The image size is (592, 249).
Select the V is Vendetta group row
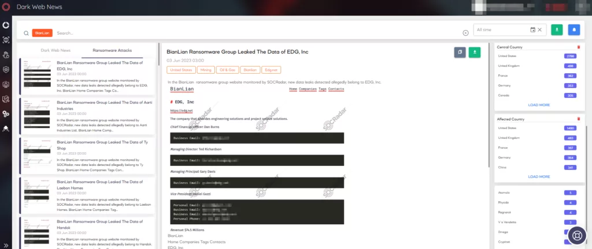click(537, 222)
